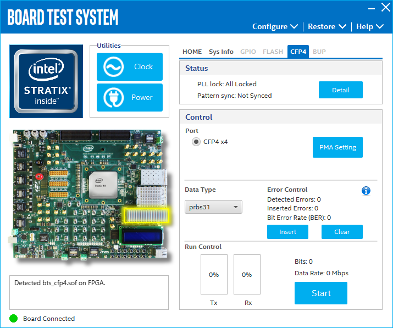Screen dimensions: 393x328
Task: Select the CFP4 tab
Action: coord(298,52)
